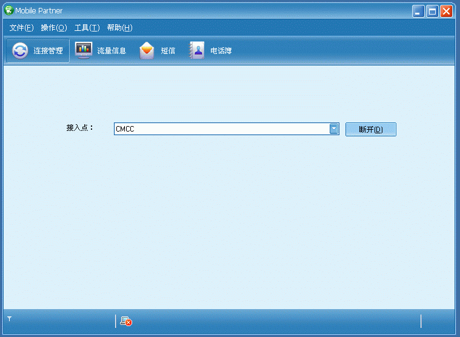Click the CMCC access point field

[221, 129]
